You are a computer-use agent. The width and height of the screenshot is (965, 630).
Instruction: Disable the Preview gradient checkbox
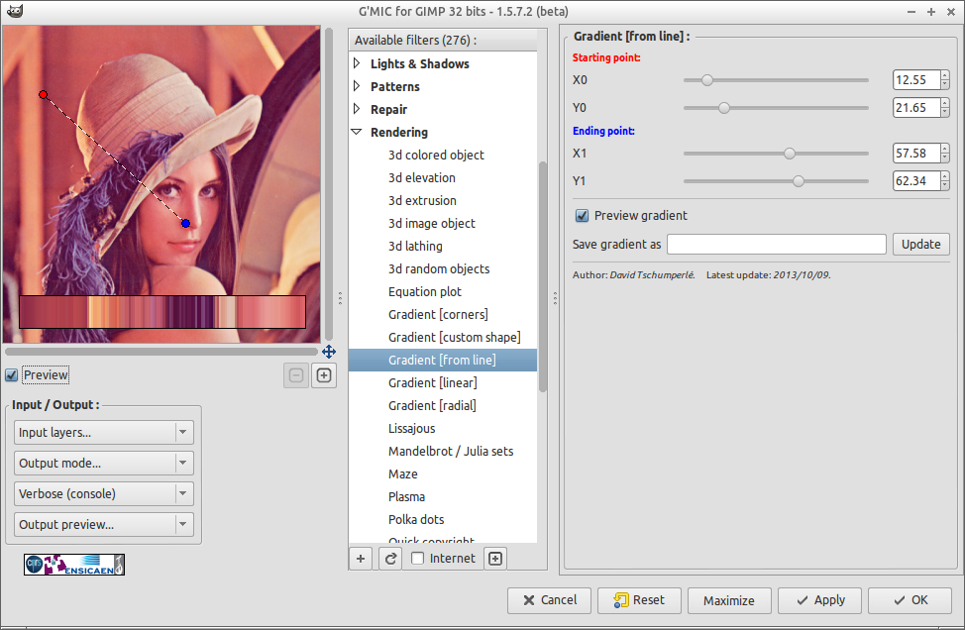pos(582,216)
